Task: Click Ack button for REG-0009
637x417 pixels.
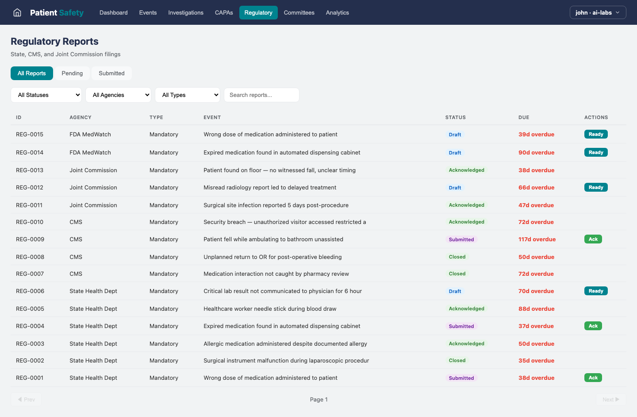Action: pyautogui.click(x=593, y=239)
